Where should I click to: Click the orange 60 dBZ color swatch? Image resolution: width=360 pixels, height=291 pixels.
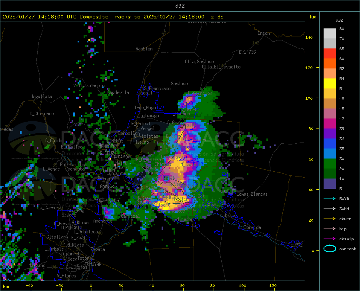tap(330, 64)
